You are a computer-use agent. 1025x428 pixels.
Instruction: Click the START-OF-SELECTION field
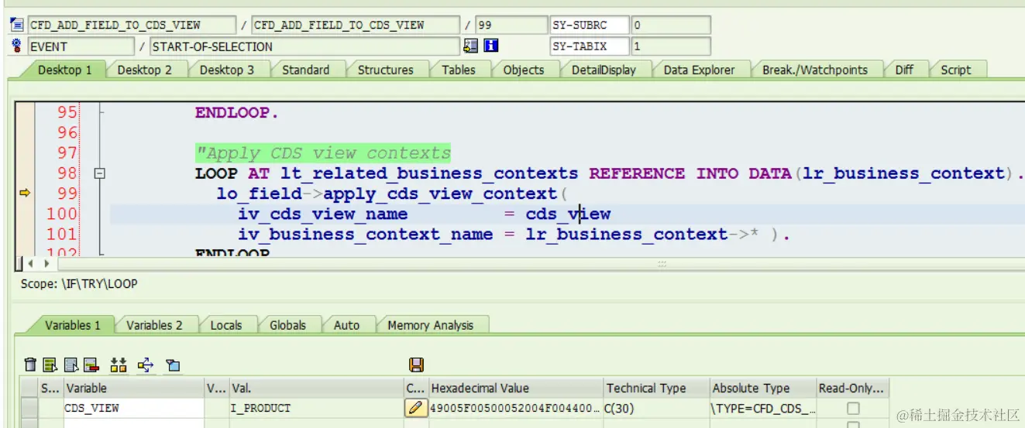tap(304, 46)
